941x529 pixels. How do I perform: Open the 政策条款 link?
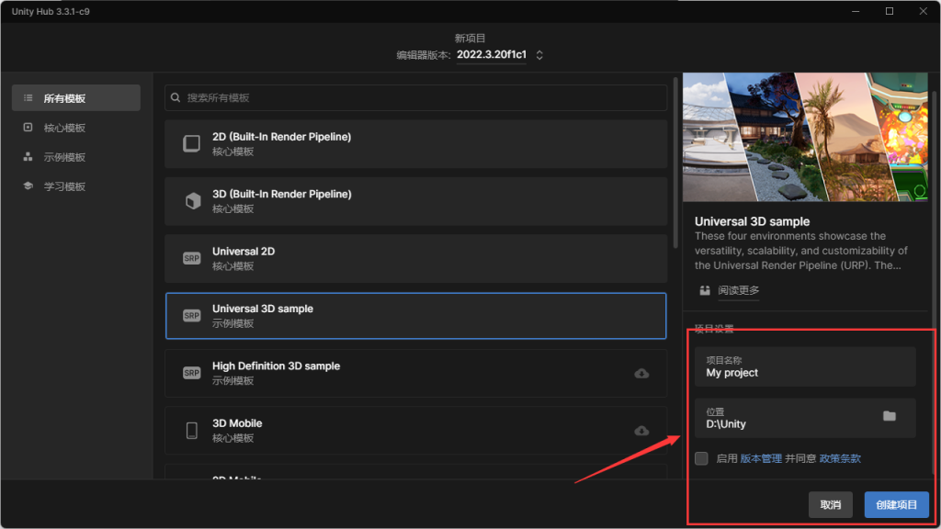tap(840, 458)
